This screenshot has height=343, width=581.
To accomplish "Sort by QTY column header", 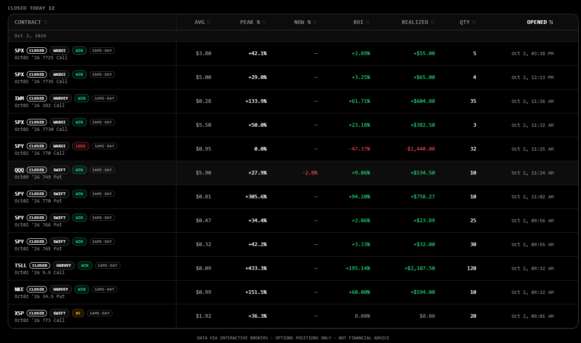I will tap(468, 22).
